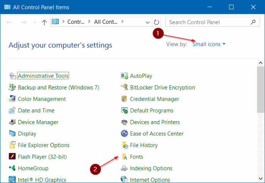Screen dimensions: 265x183
Task: Click the HomeGroup icon
Action: pos(12,168)
